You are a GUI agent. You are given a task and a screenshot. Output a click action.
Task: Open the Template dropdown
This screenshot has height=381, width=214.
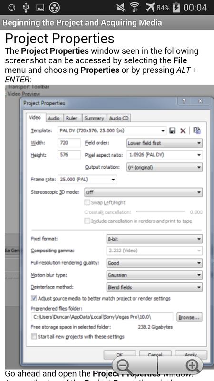pos(112,130)
